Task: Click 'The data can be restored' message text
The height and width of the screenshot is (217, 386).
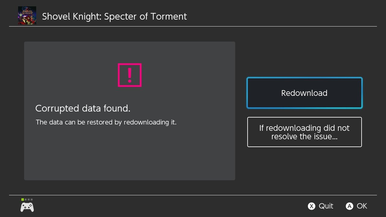Action: pos(106,122)
